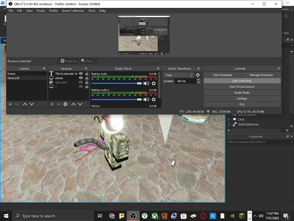The image size is (294, 221).
Task: Remove selected scene with minus icon
Action: click(x=17, y=104)
